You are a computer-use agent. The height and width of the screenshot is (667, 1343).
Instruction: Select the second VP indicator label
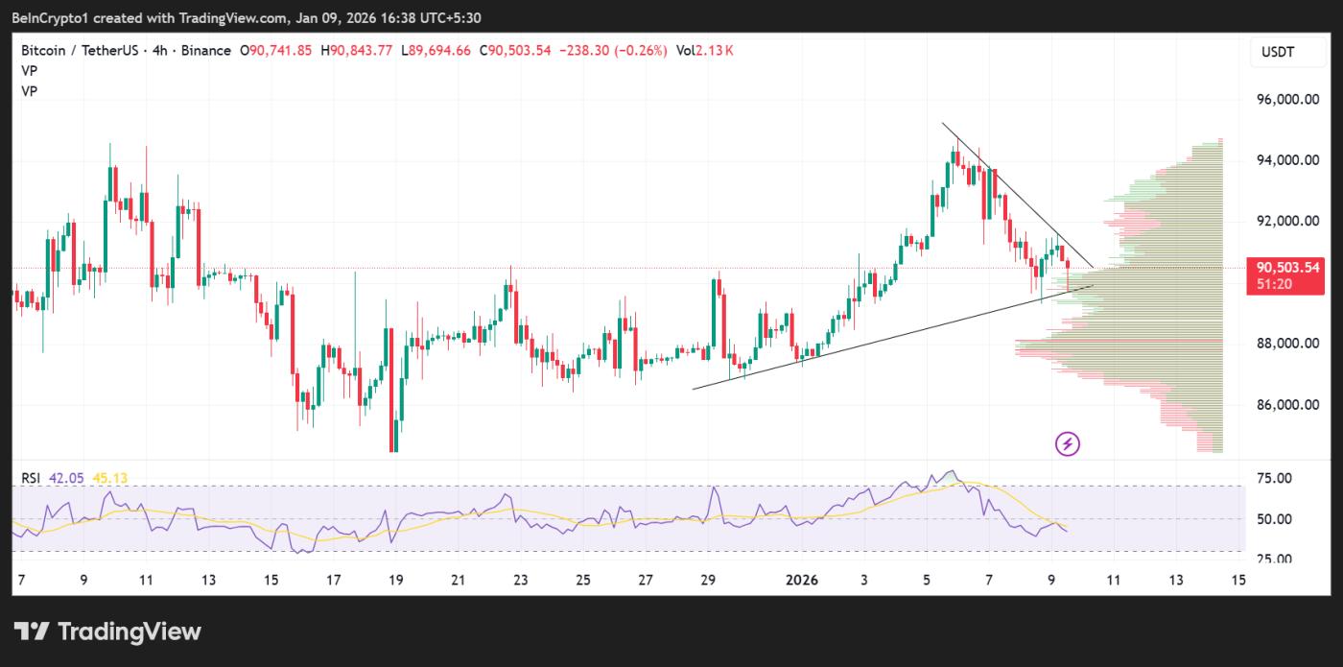tap(29, 91)
